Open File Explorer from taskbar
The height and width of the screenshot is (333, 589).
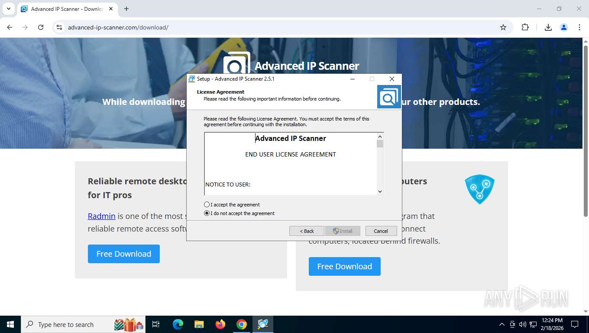click(199, 324)
